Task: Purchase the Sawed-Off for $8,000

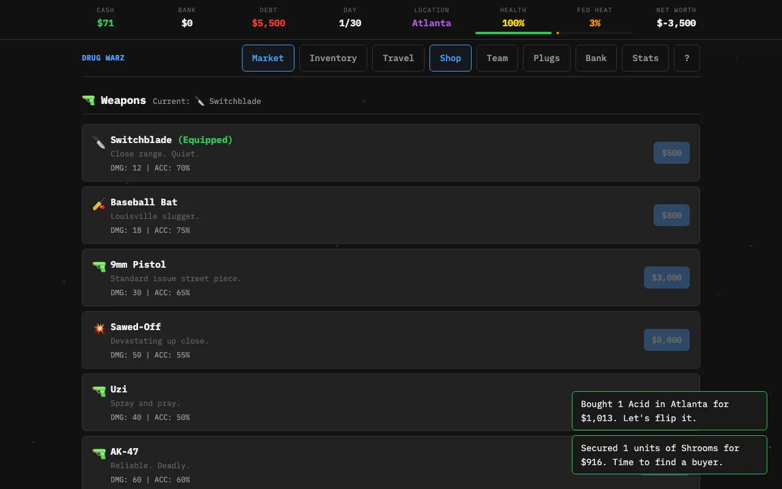Action: 667,340
